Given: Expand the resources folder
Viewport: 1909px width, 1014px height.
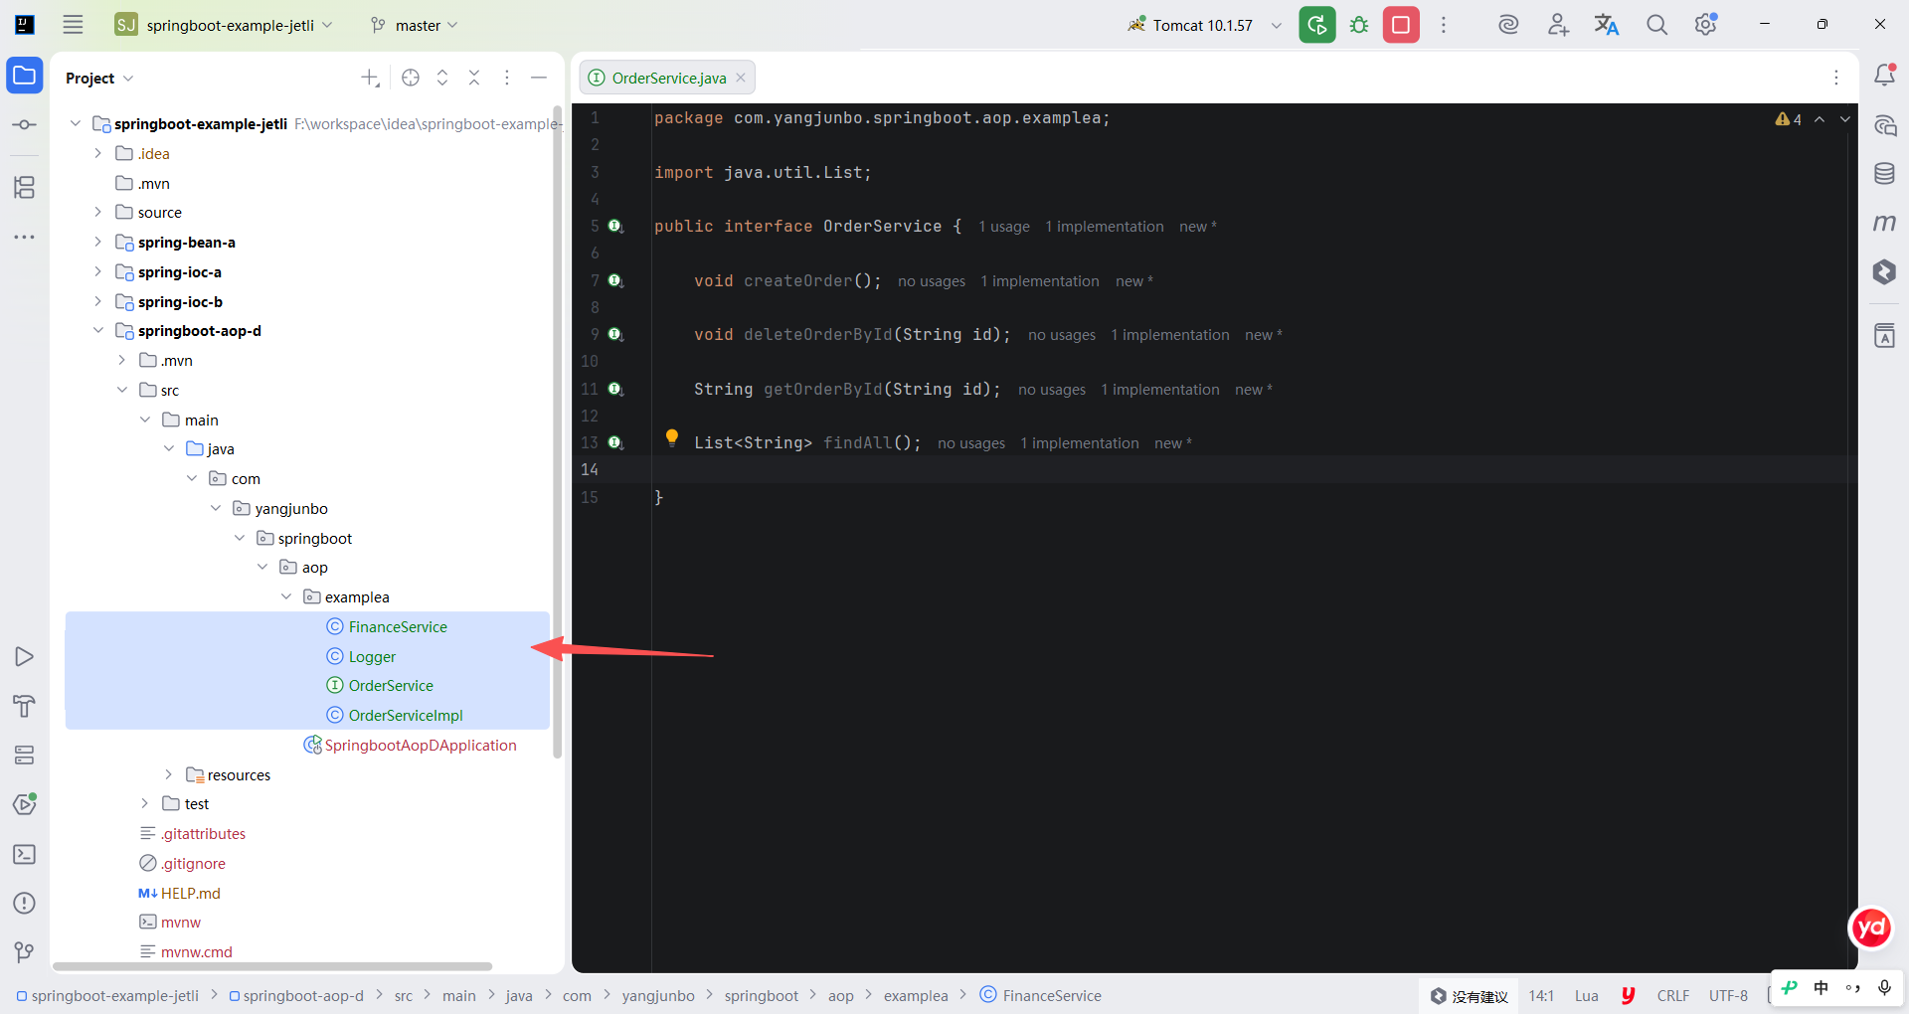Looking at the screenshot, I should point(168,774).
